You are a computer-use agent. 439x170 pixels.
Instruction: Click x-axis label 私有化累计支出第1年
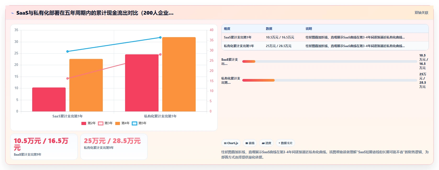click(x=160, y=116)
